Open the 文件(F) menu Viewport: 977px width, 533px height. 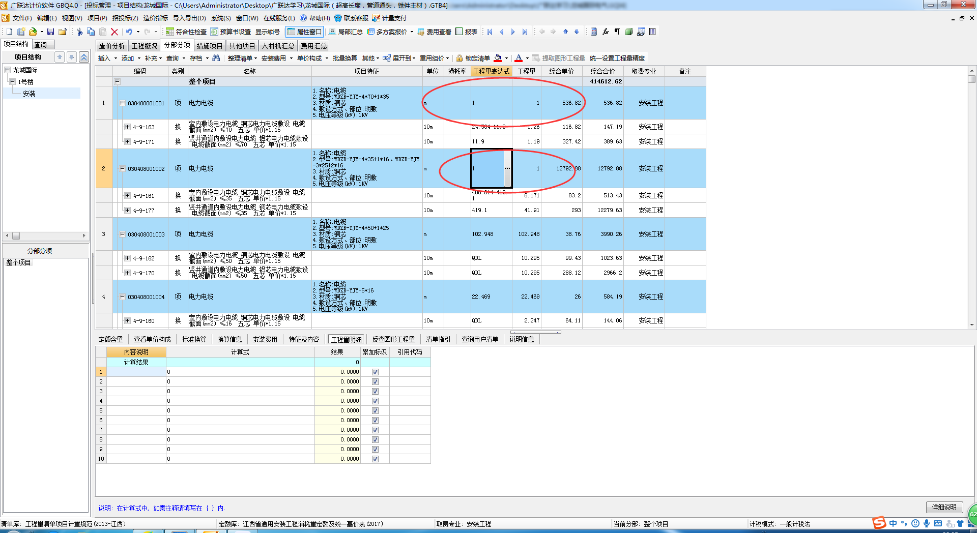[22, 18]
